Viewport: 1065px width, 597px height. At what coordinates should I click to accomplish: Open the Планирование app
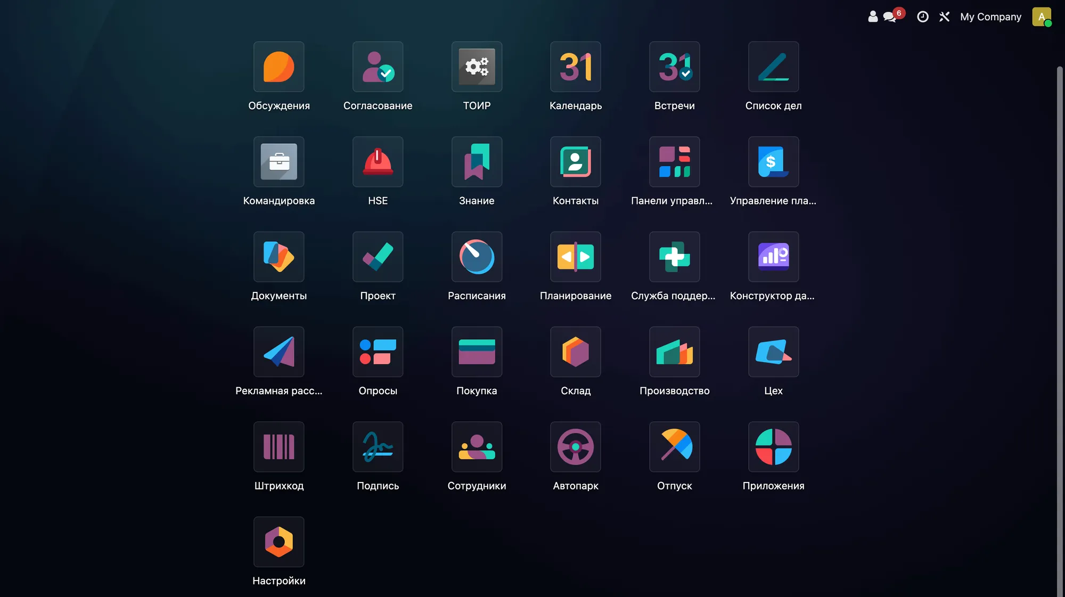point(576,257)
